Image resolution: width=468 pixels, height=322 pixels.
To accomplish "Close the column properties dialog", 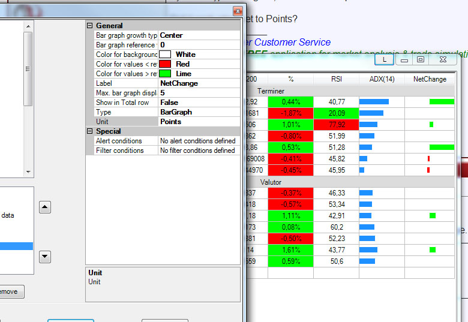I will point(238,11).
